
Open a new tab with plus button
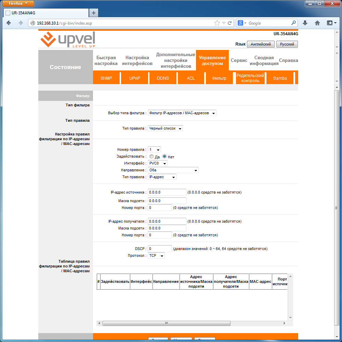tap(94, 13)
